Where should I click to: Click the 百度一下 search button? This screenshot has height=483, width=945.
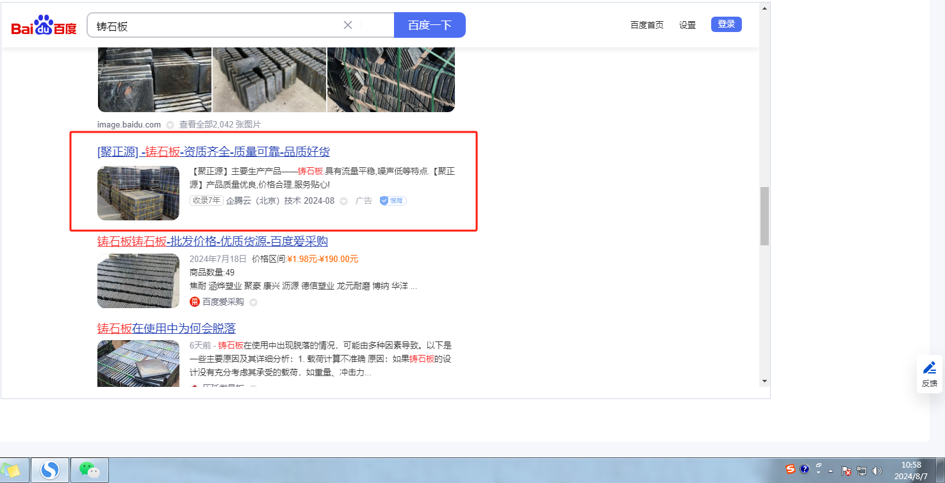[x=430, y=25]
